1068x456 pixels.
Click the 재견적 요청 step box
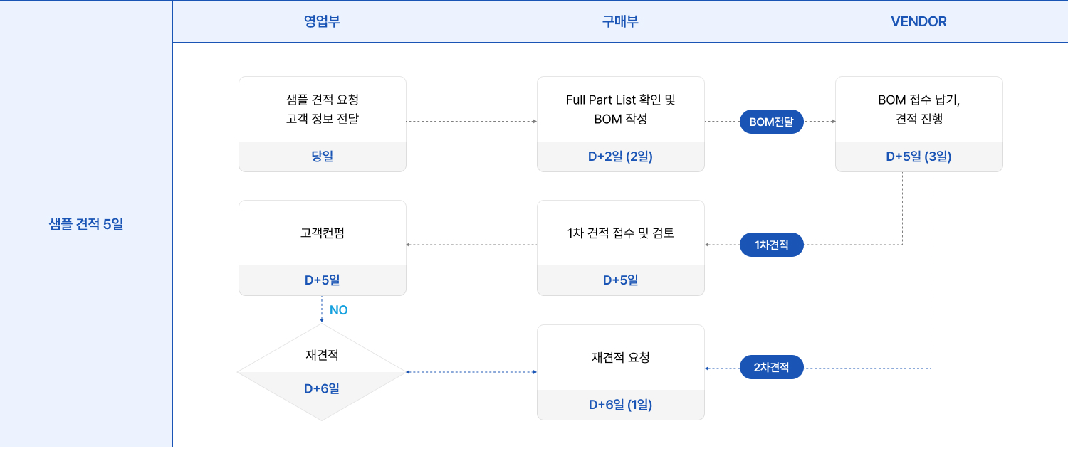621,372
